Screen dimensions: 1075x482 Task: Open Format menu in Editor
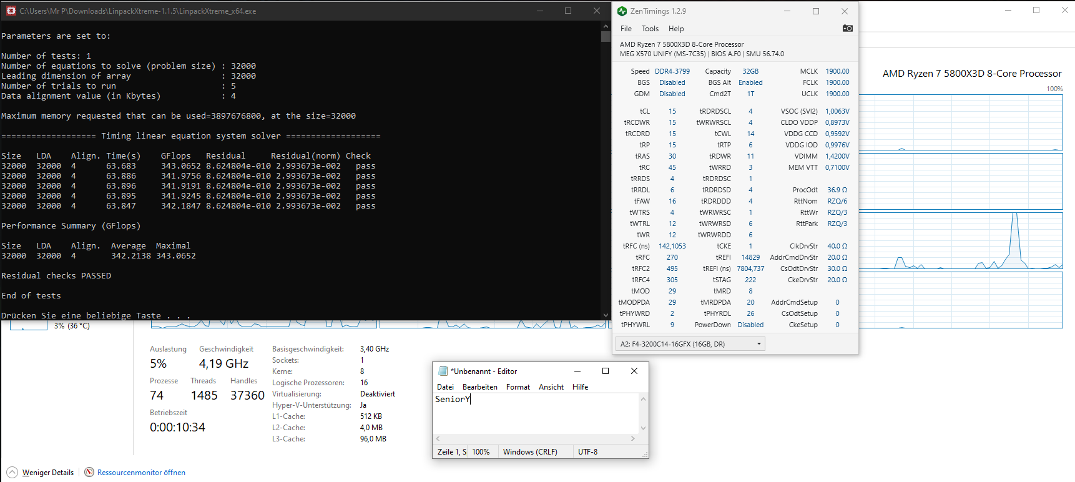(x=518, y=387)
